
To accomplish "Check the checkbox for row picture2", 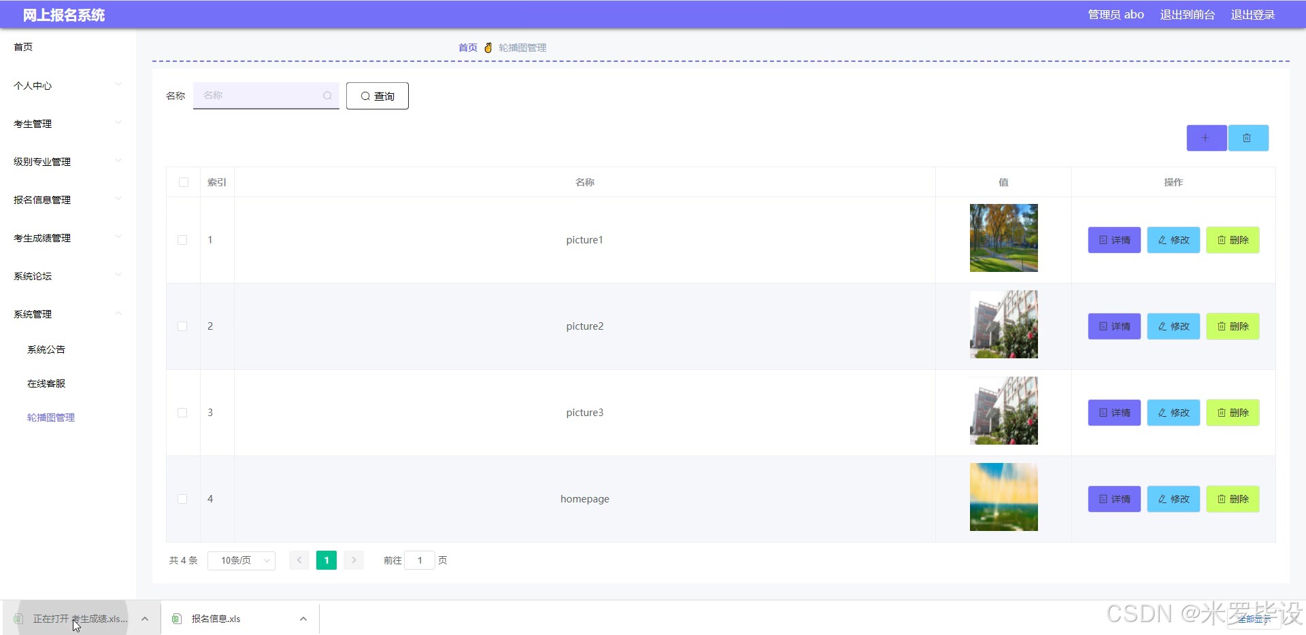I will point(182,326).
